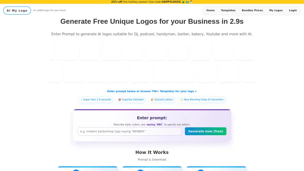
Task: Click the Christmas tree emoji in promo banner
Action: [x=183, y=2]
